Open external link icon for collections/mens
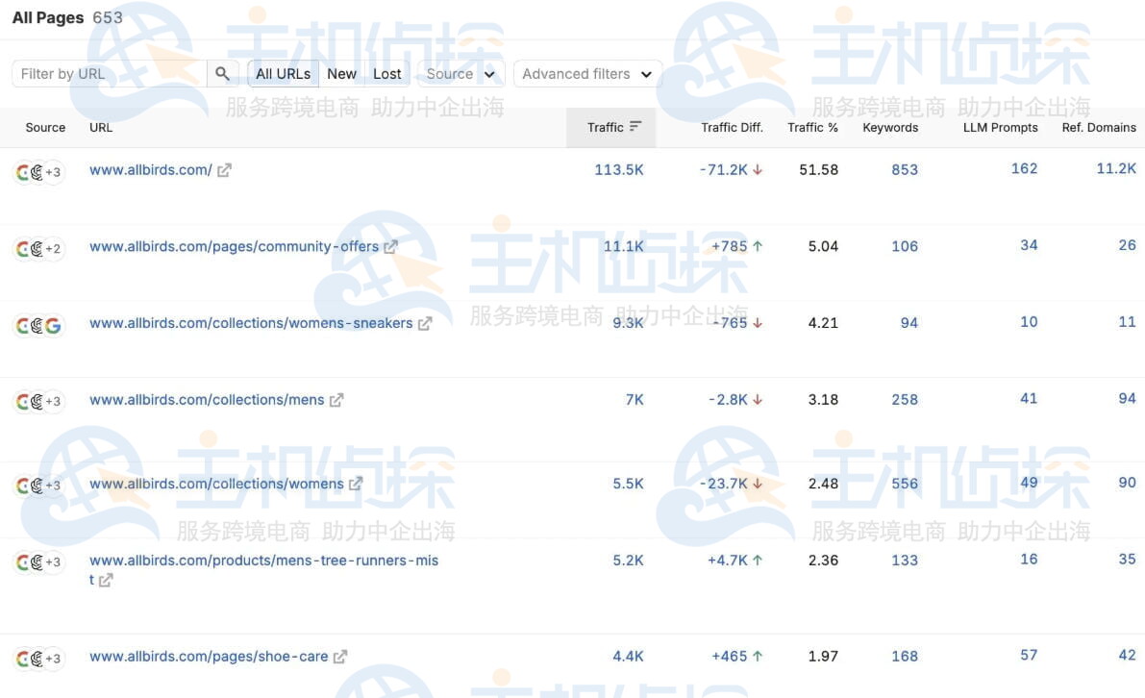This screenshot has height=698, width=1145. tap(336, 400)
